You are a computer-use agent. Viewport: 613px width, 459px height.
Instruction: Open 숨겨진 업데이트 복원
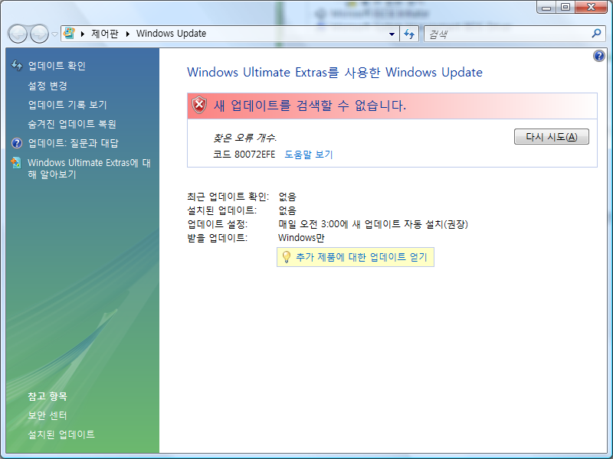coord(72,124)
